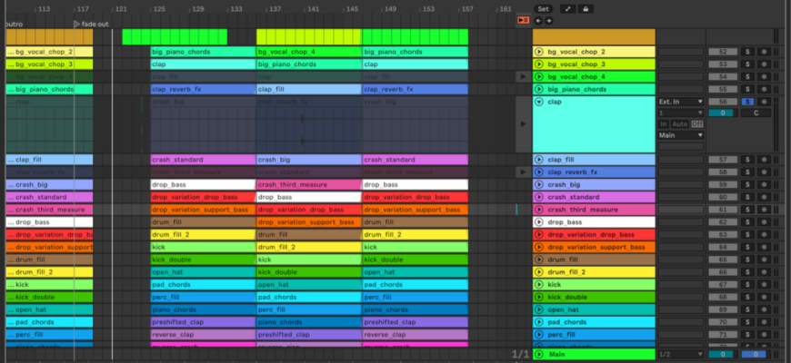Select the crash_big clip starting at bar 137
Image resolution: width=791 pixels, height=363 pixels.
tap(308, 160)
